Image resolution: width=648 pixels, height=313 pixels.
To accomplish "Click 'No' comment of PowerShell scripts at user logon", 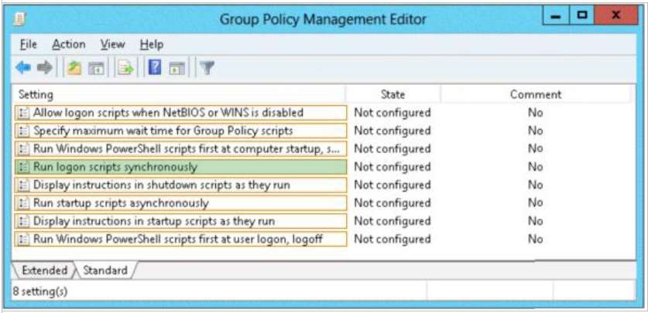I will [536, 239].
